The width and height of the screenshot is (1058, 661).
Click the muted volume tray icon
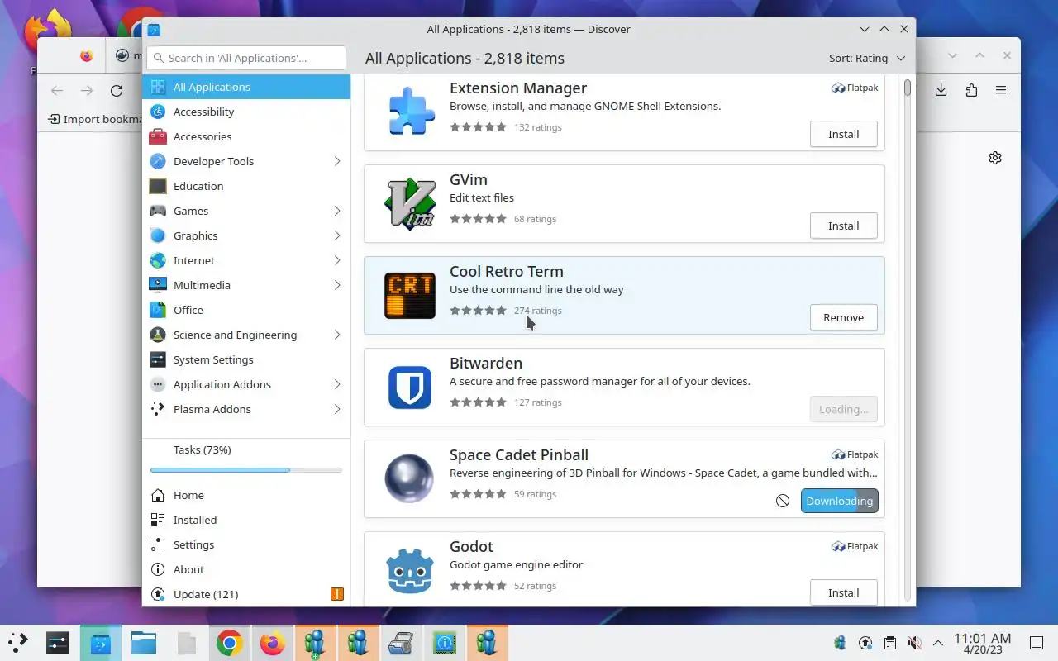click(x=914, y=643)
